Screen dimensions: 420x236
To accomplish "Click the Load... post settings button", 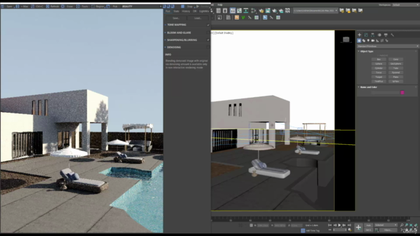I will tap(198, 18).
